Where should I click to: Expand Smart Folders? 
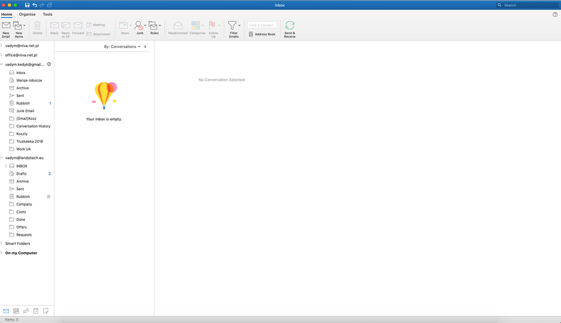pyautogui.click(x=2, y=243)
